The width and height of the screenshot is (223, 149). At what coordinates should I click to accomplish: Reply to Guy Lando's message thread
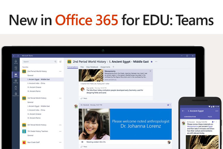[84, 98]
